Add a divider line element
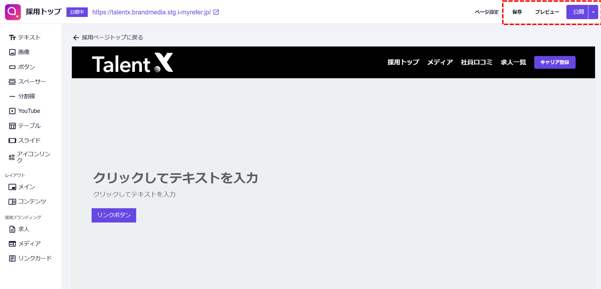Screen dimensions: 601x289 [x=12, y=96]
